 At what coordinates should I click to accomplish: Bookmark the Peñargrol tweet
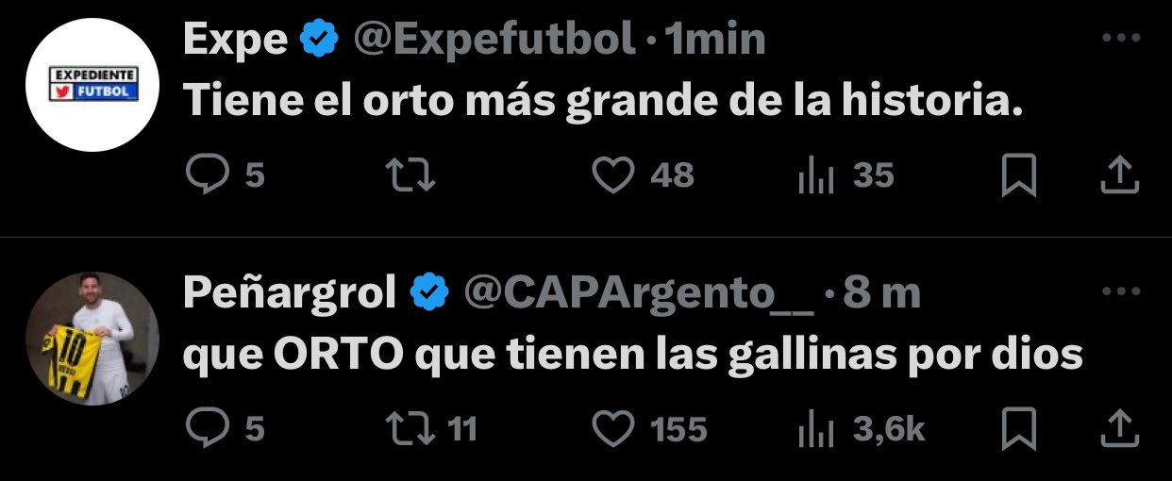(x=1019, y=430)
